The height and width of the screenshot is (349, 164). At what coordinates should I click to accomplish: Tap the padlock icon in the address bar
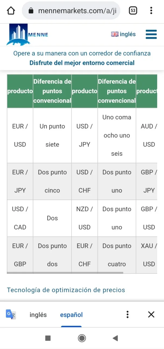coord(31,10)
